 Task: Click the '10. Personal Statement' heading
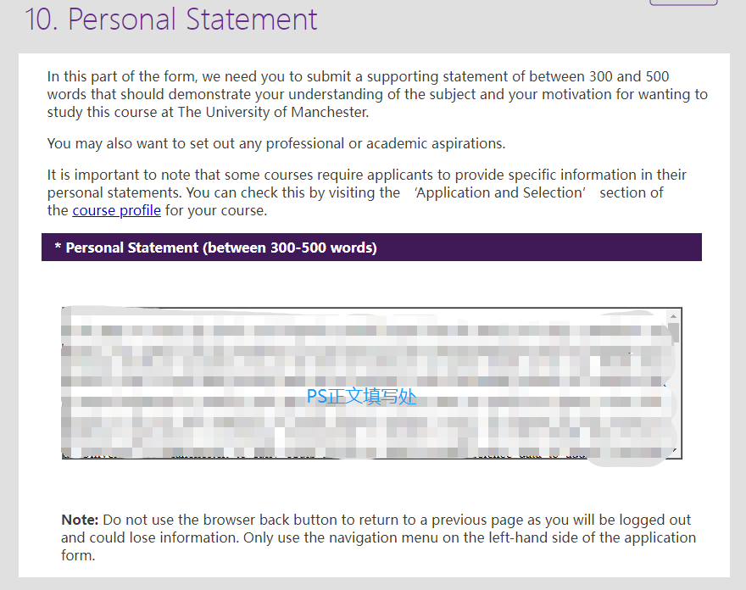click(170, 20)
